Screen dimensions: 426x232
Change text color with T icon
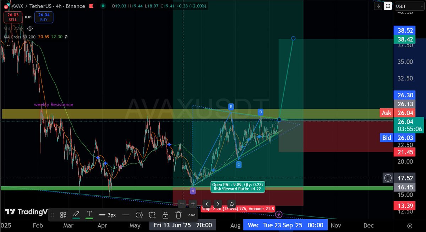(x=89, y=214)
